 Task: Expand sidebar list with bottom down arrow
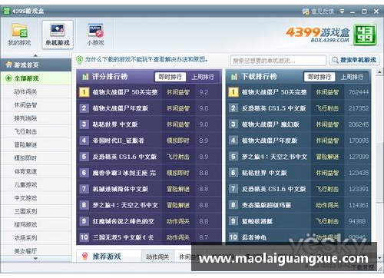pyautogui.click(x=35, y=259)
